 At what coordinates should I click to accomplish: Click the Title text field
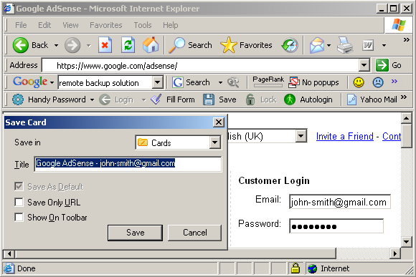pyautogui.click(x=128, y=164)
